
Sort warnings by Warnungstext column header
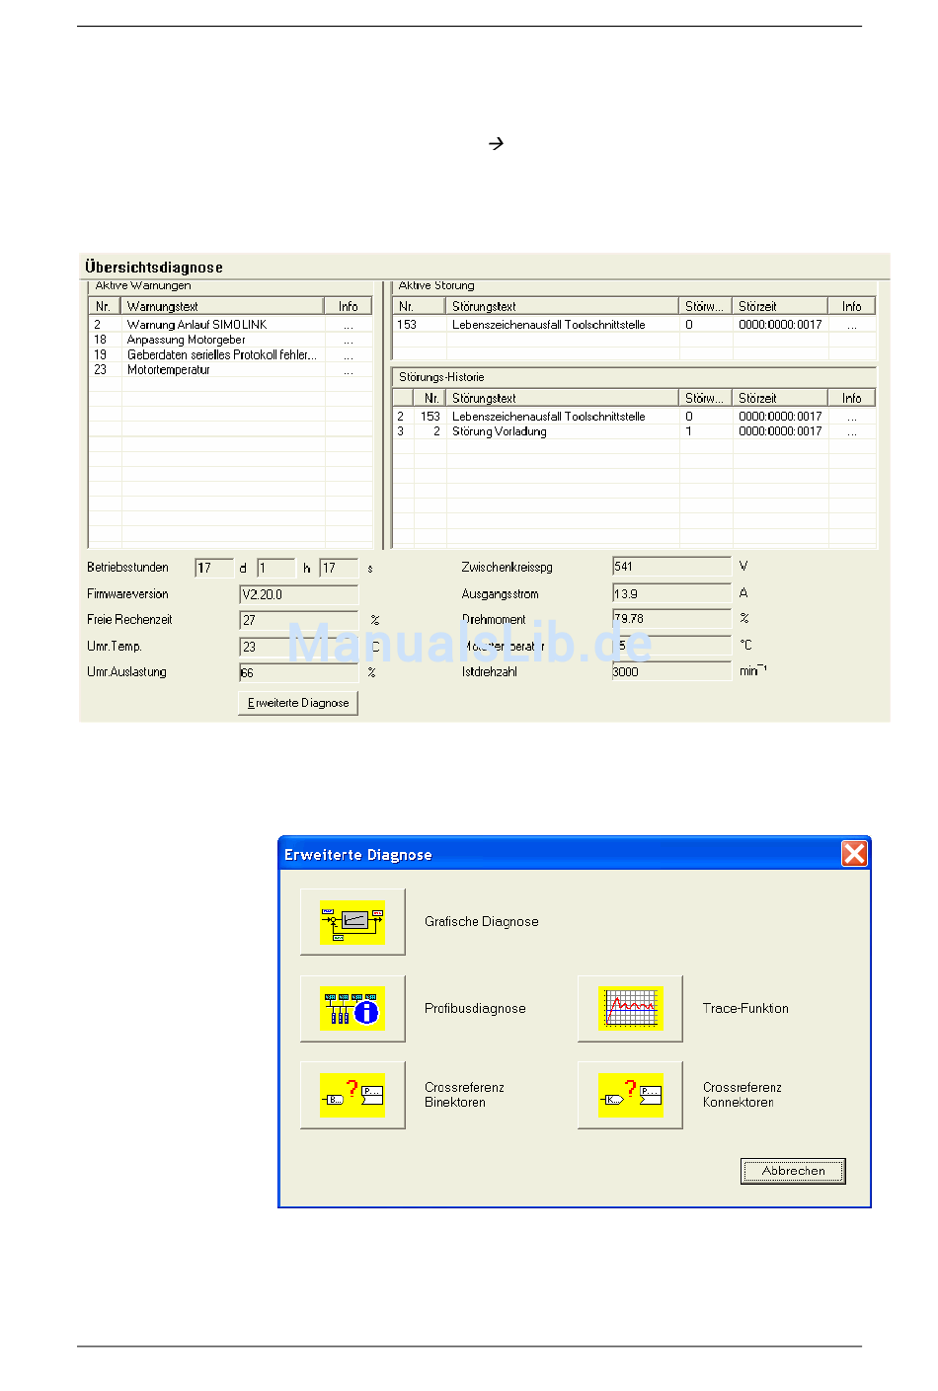point(222,306)
